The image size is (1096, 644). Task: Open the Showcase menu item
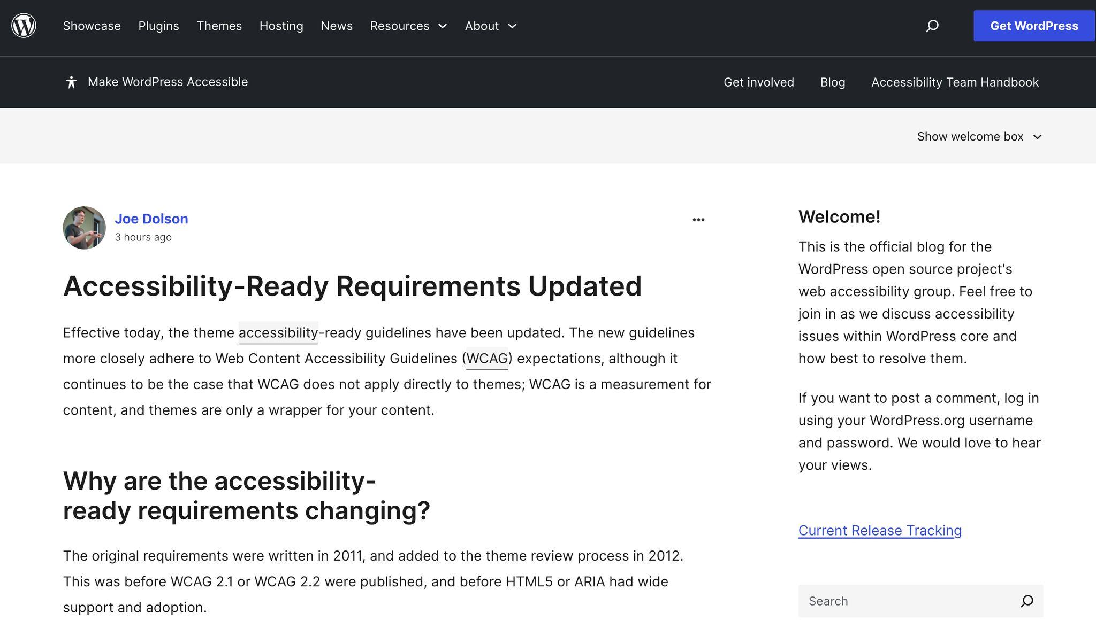pos(92,26)
